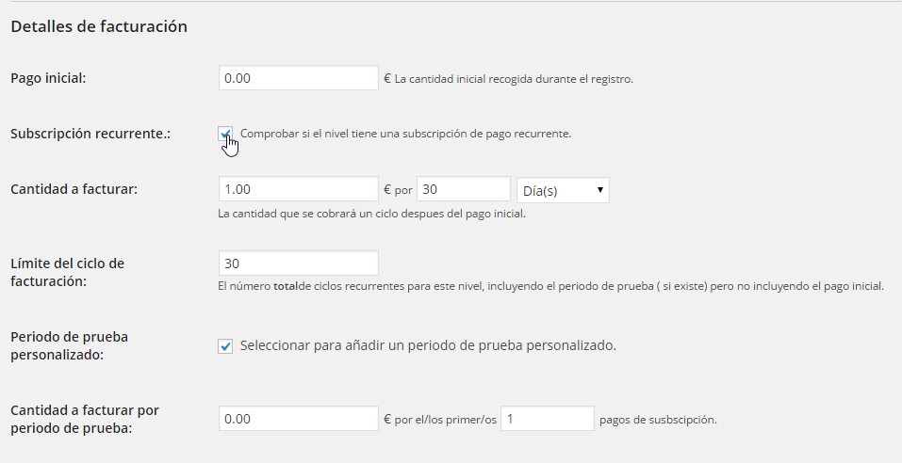Click the 'Límite del ciclo de facturación:' label
902x463 pixels.
click(x=67, y=272)
